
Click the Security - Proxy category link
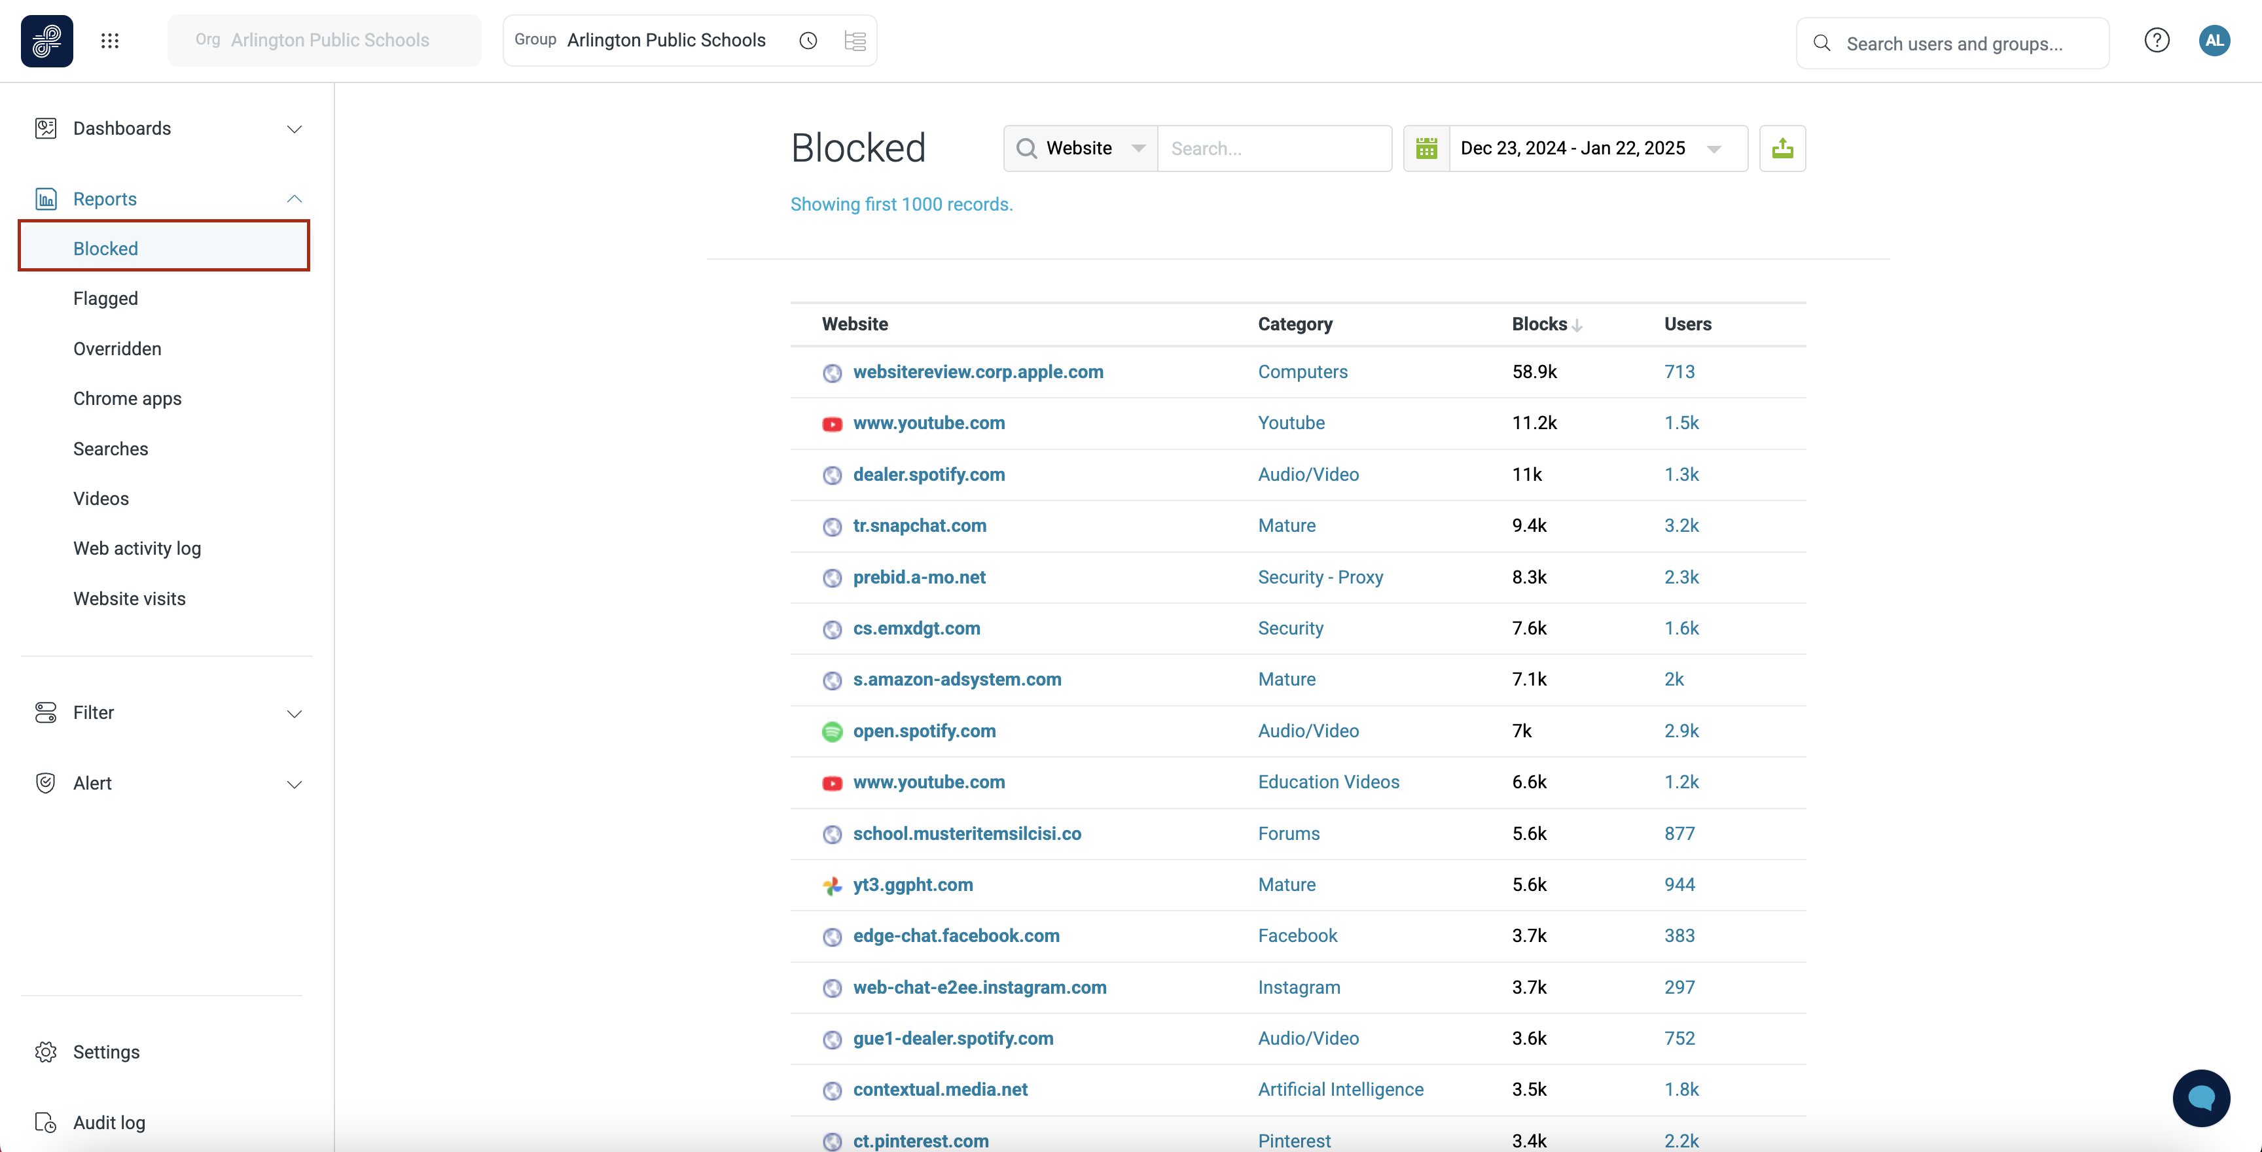point(1319,578)
